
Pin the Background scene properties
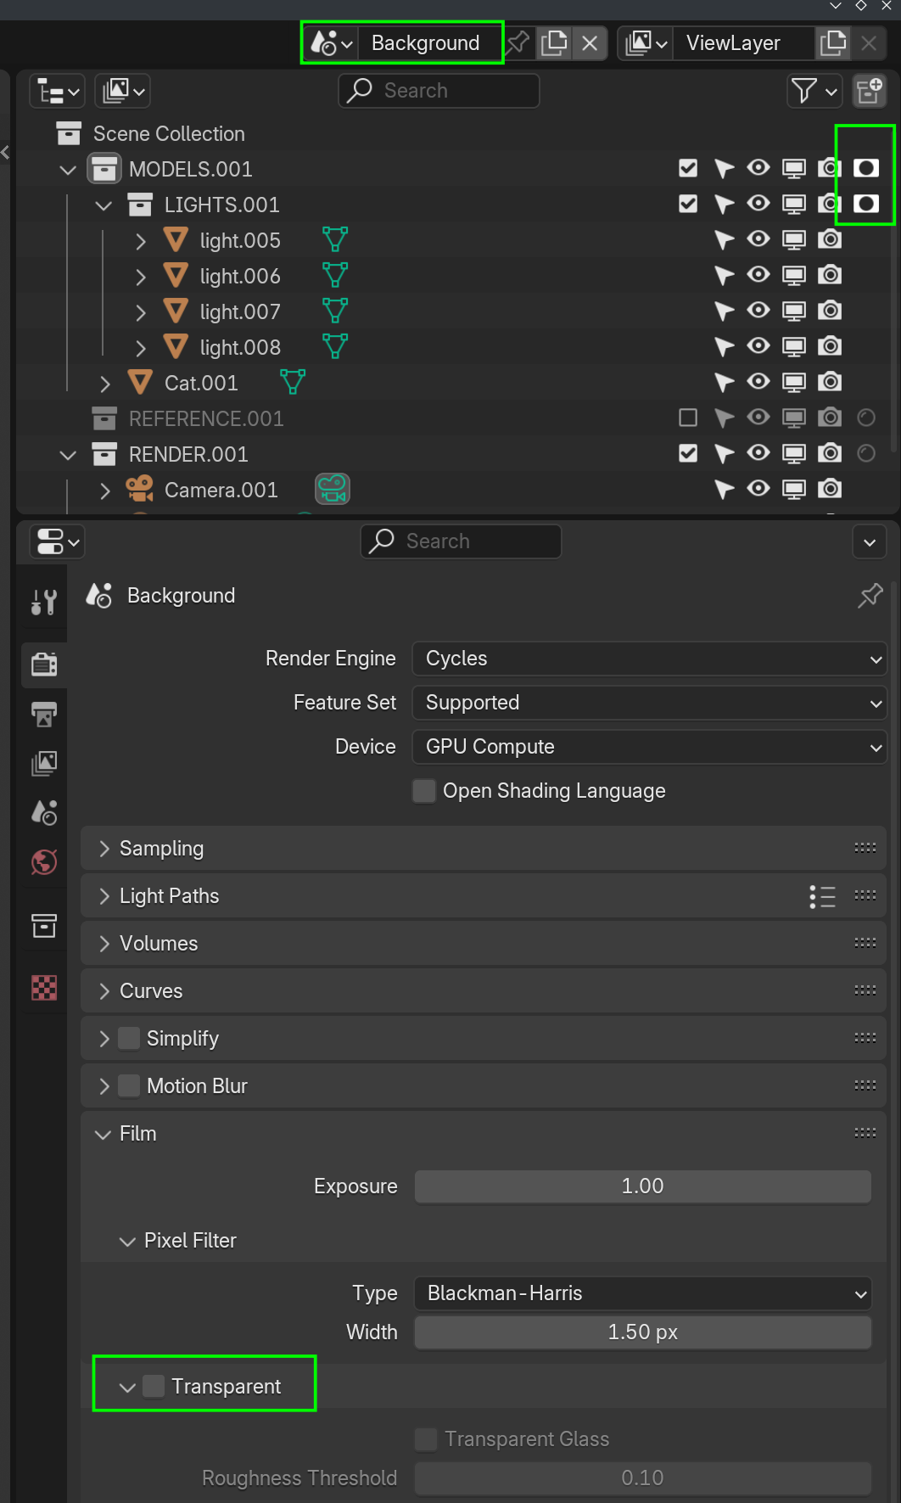[870, 596]
